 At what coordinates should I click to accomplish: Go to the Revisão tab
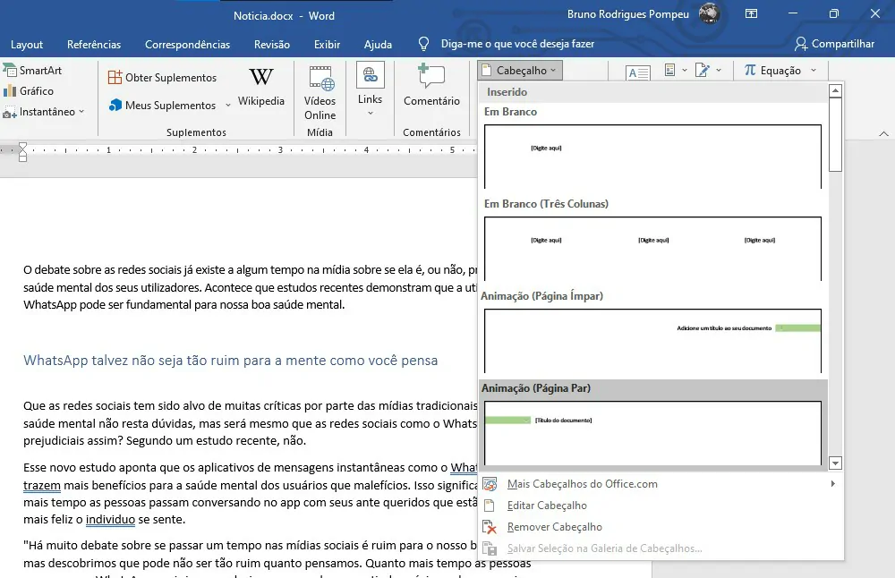(x=272, y=45)
